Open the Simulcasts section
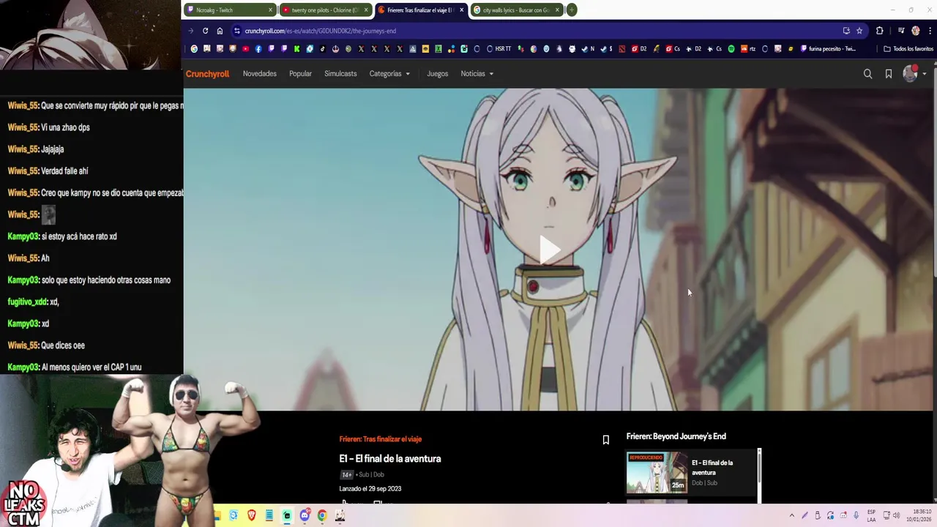 coord(340,74)
